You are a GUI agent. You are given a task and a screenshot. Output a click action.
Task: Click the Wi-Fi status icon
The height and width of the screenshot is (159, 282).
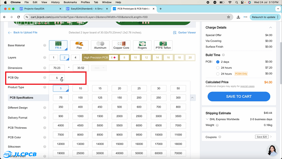click(230, 2)
